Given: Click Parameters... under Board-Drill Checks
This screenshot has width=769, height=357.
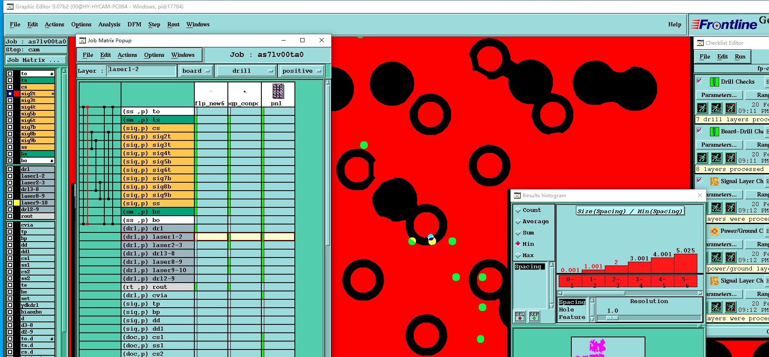Looking at the screenshot, I should pyautogui.click(x=719, y=145).
